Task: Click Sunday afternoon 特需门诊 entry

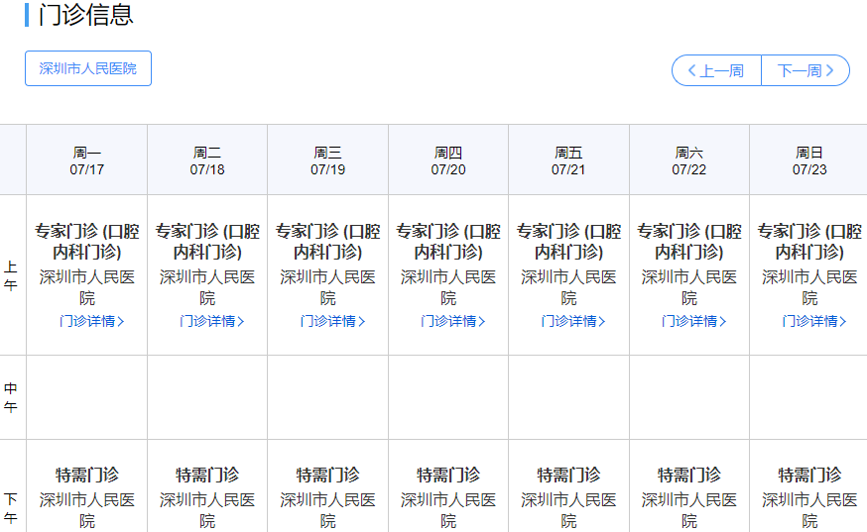Action: coord(809,475)
